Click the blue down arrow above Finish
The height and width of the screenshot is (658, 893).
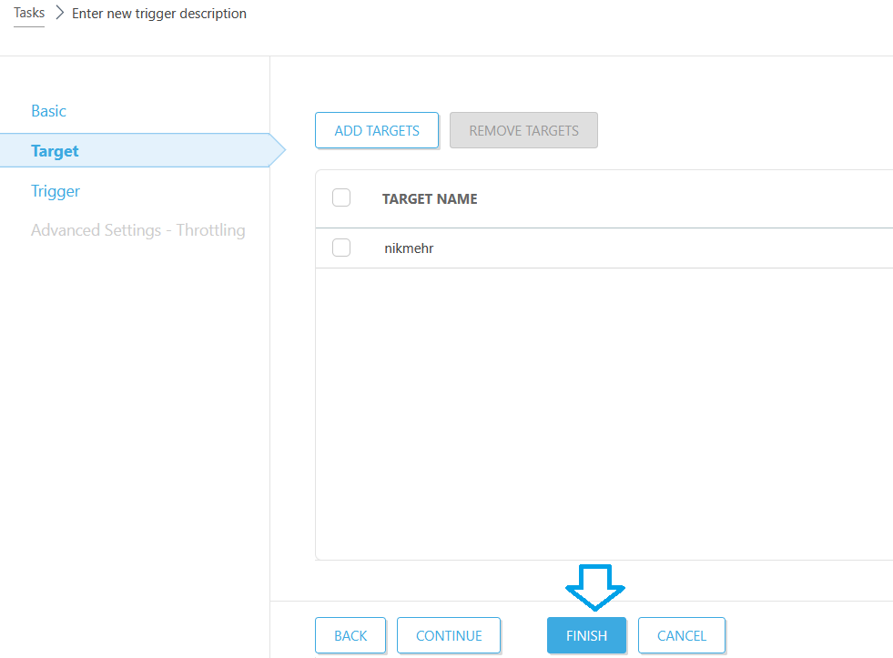tap(594, 586)
